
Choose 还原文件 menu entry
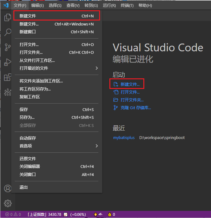[57, 159]
